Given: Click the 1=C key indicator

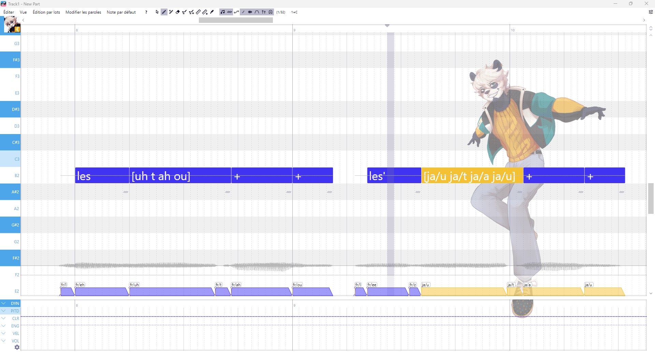Looking at the screenshot, I should [294, 12].
